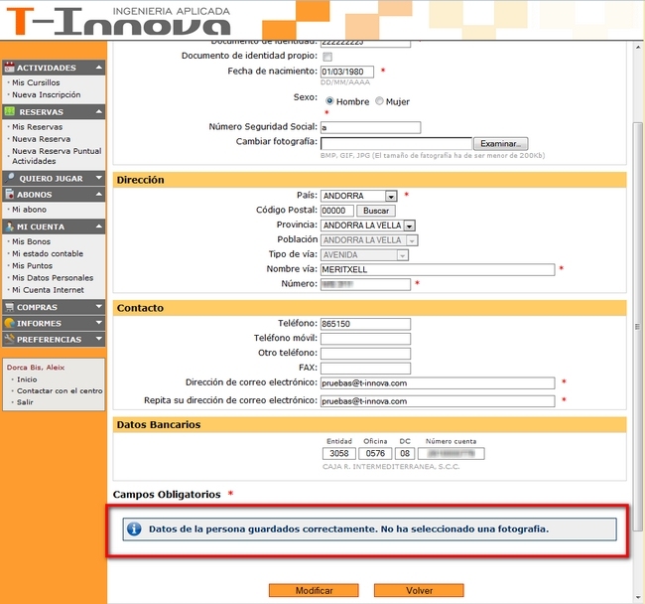Click the DC bank field
The image size is (645, 604).
click(x=405, y=453)
